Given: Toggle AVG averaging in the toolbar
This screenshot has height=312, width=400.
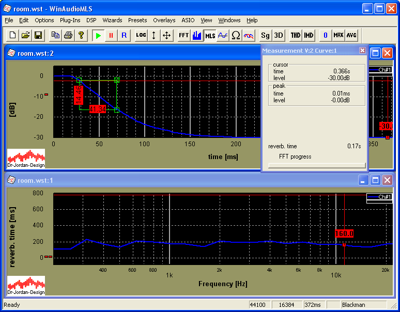Looking at the screenshot, I should (x=351, y=35).
